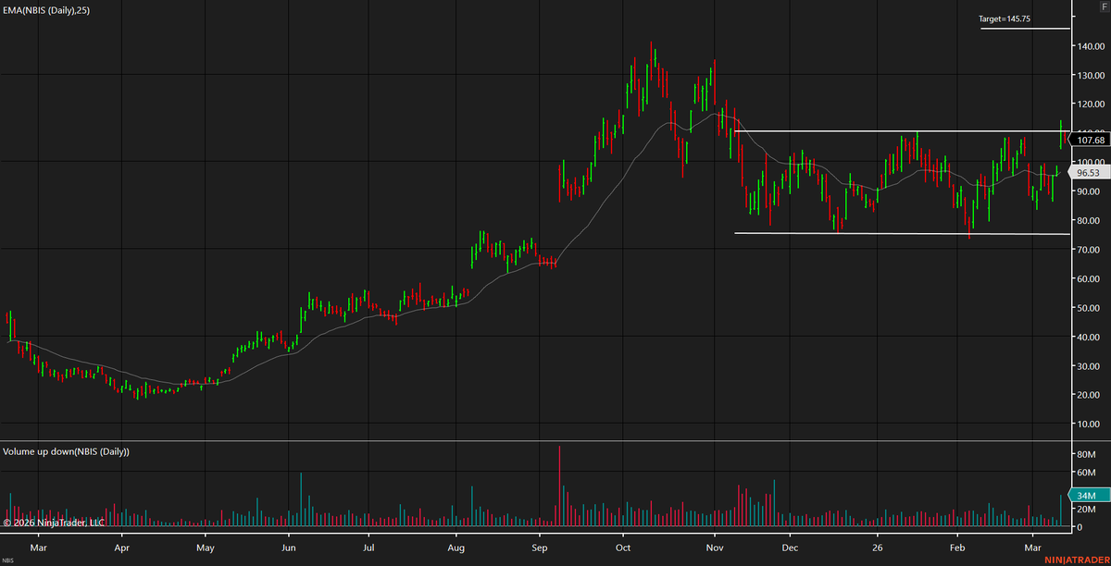Click the Sep date label on time axis

[x=541, y=547]
